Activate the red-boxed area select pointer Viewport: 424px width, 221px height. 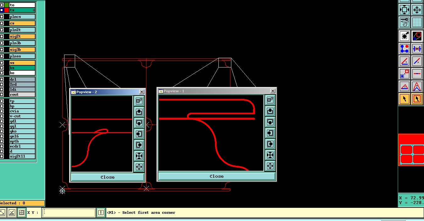[417, 99]
